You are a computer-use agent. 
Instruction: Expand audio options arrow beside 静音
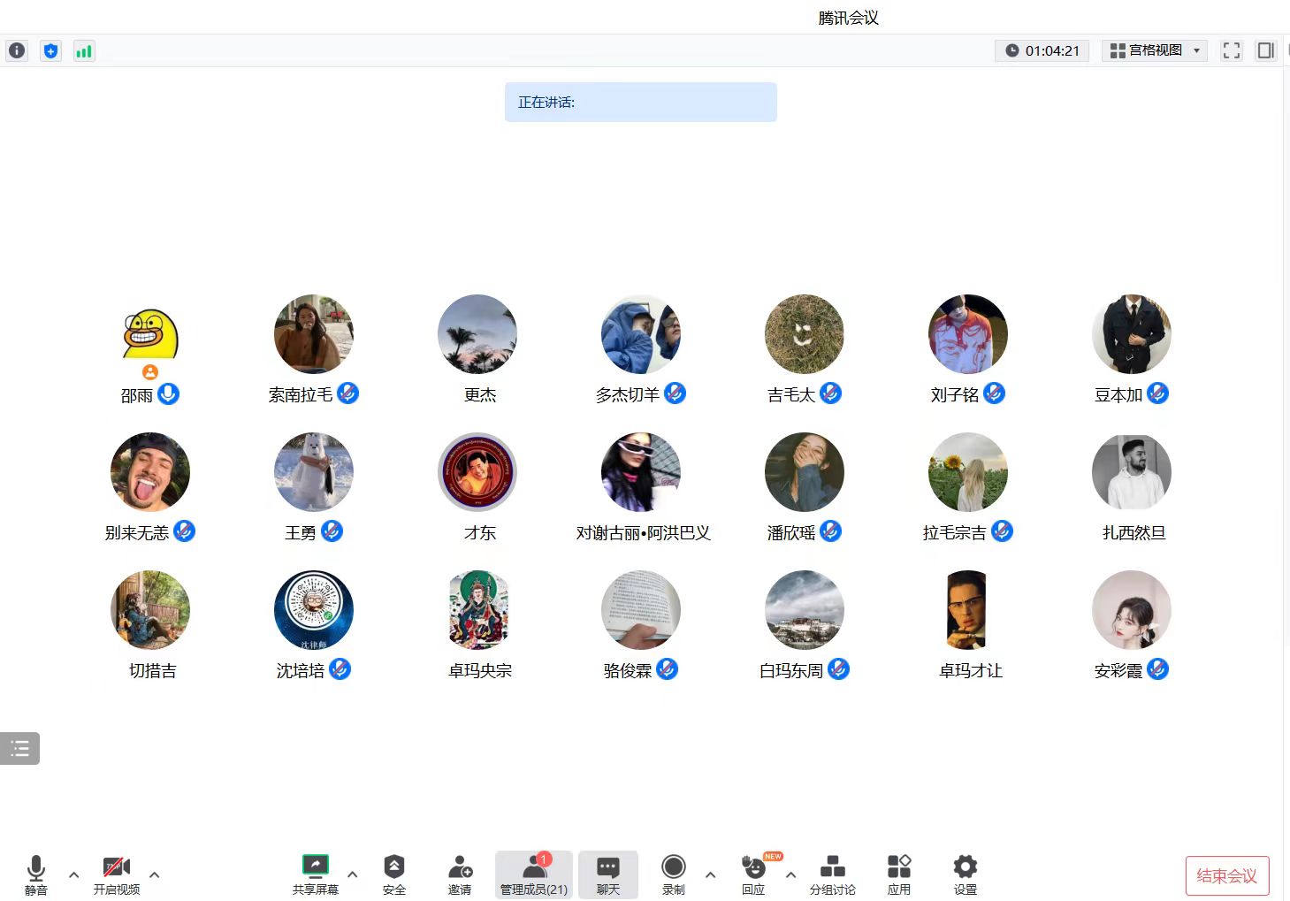point(74,874)
